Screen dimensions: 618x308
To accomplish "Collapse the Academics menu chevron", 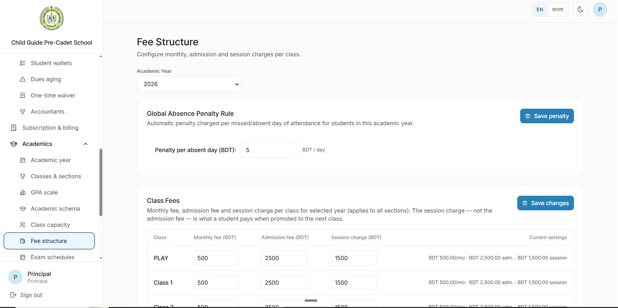I will [86, 144].
